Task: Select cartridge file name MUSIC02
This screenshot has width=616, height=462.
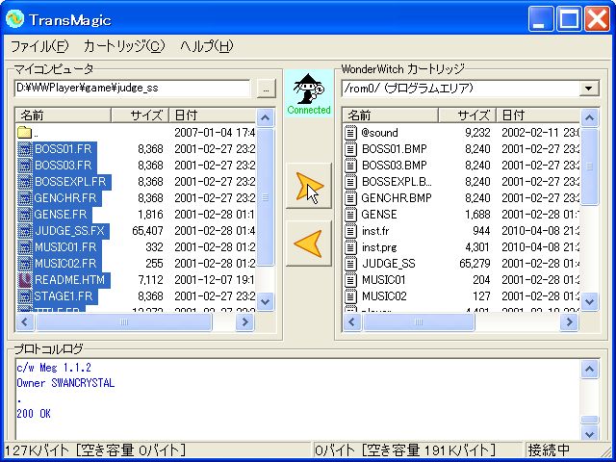Action: 384,295
